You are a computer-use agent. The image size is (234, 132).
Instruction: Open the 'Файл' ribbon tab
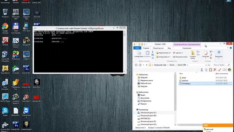coord(137,48)
